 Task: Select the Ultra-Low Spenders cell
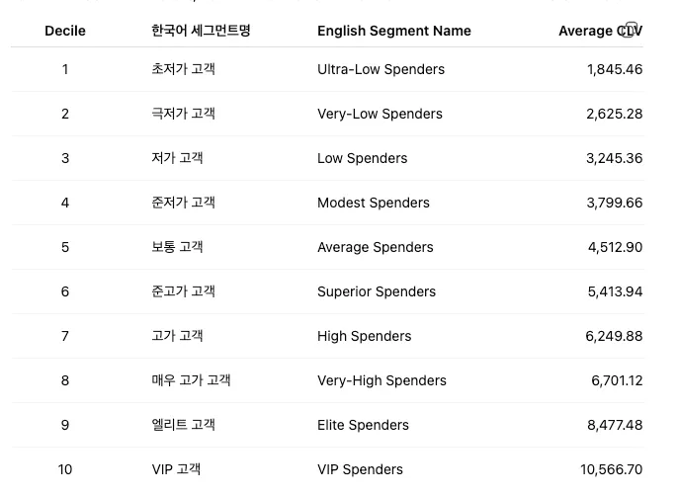coord(381,69)
